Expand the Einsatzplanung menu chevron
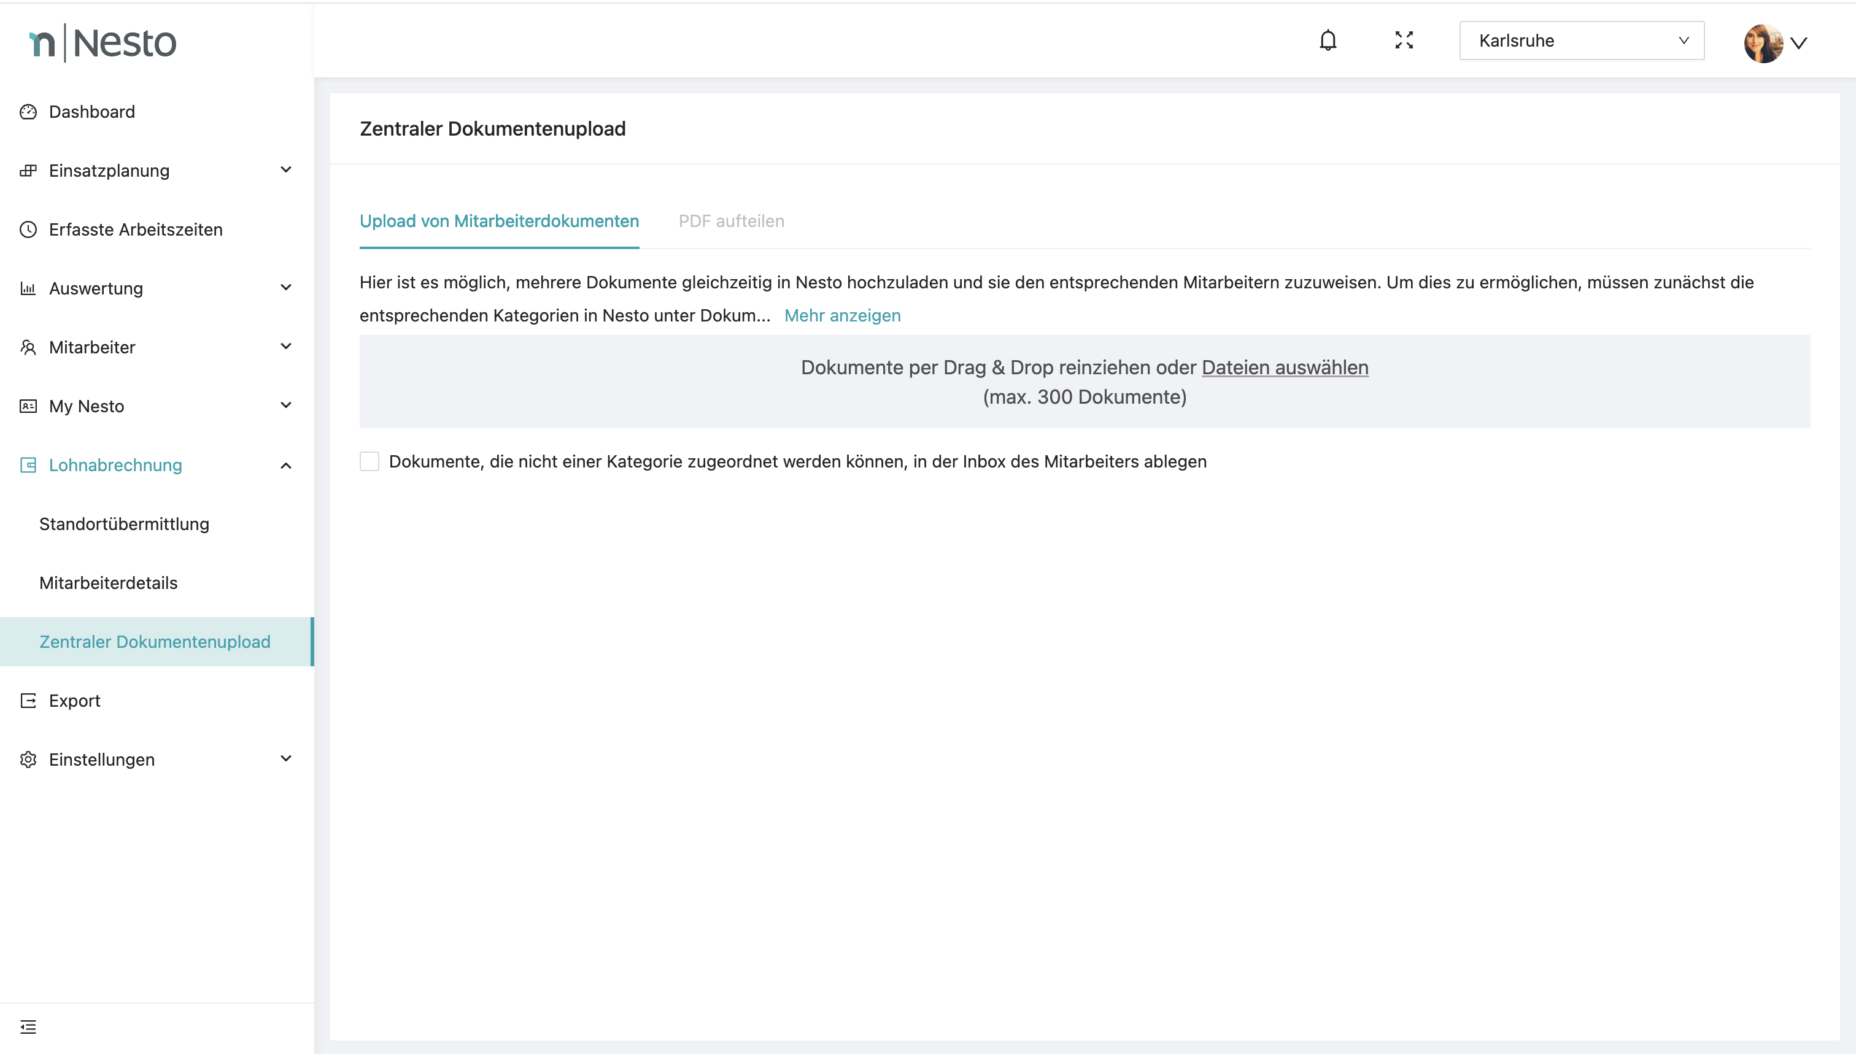This screenshot has height=1054, width=1856. (x=285, y=170)
